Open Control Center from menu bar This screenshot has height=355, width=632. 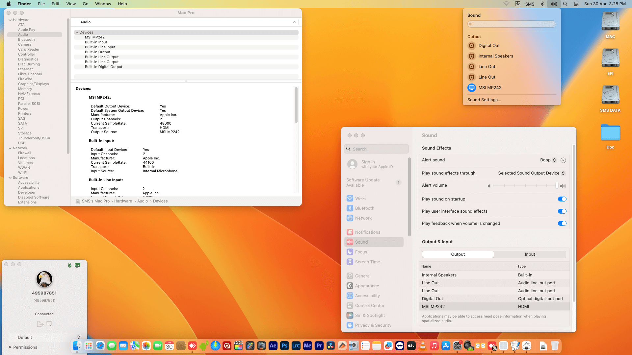(x=576, y=4)
